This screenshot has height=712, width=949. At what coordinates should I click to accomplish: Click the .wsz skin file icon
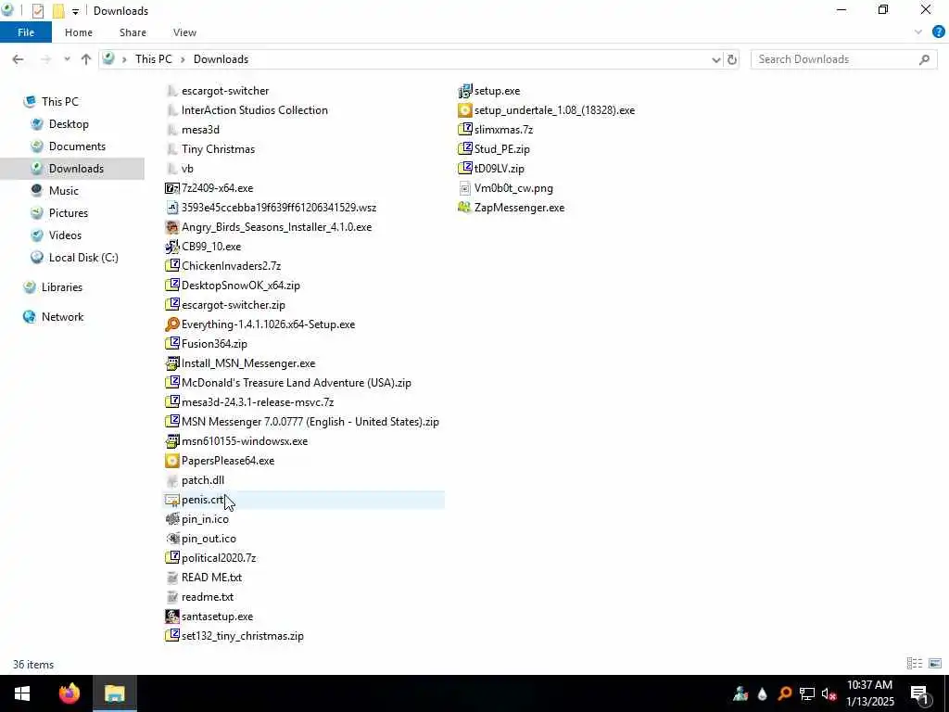click(172, 208)
